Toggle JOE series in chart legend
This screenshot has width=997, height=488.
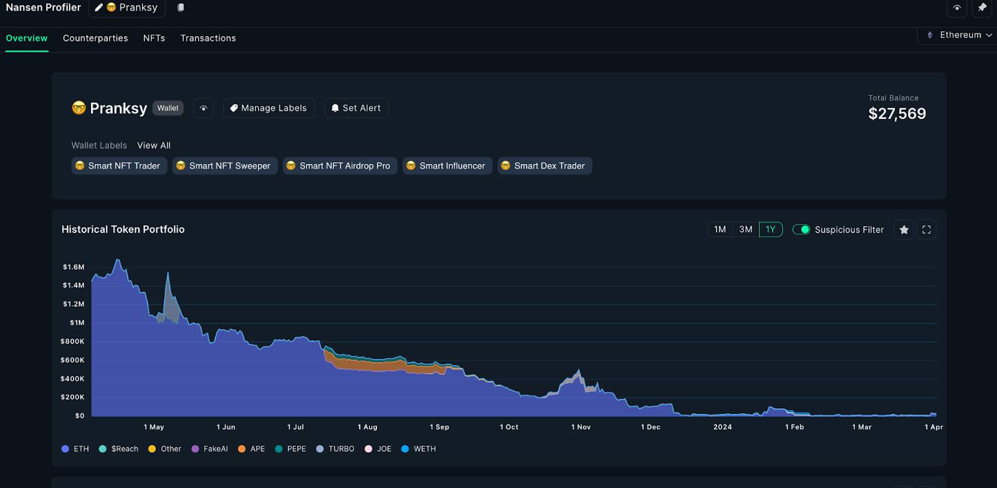(378, 449)
